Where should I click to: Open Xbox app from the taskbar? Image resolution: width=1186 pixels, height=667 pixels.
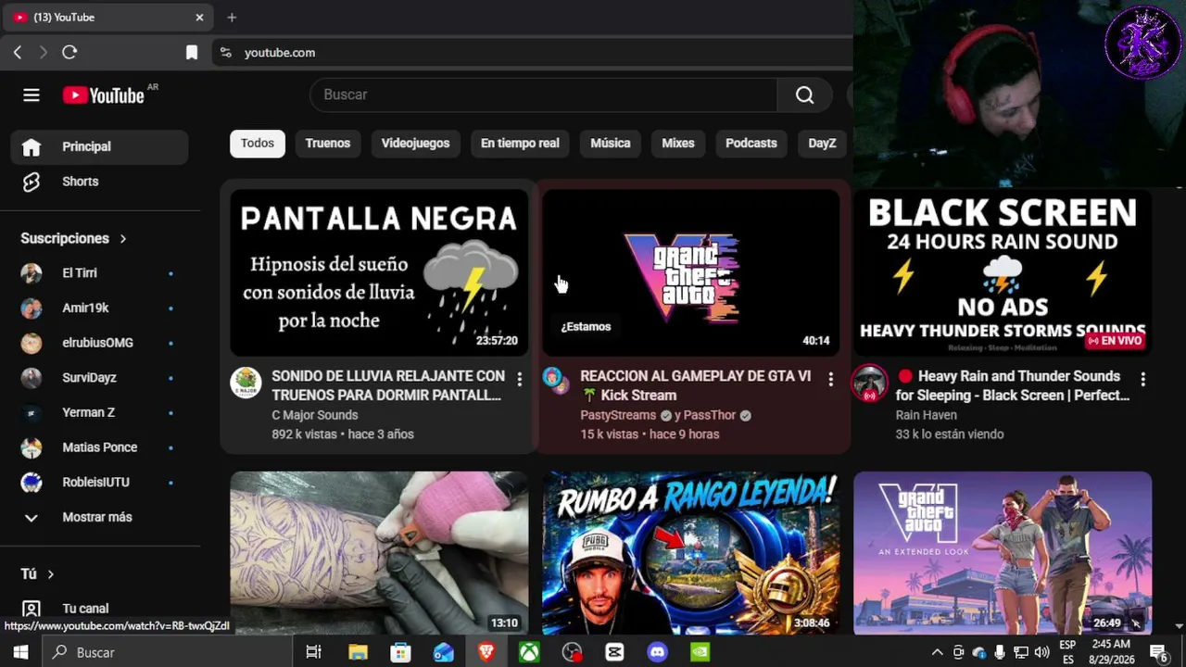[529, 652]
